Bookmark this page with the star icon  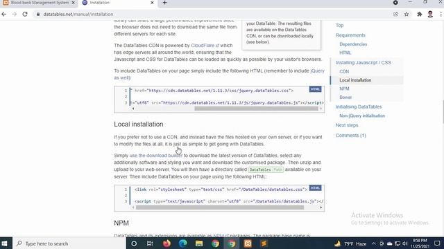click(x=407, y=14)
